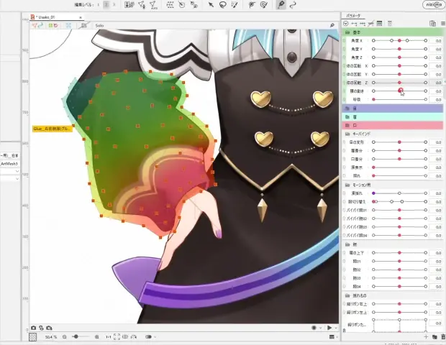Click the yellow Glue label on canvas
This screenshot has width=446, height=345.
pyautogui.click(x=53, y=129)
